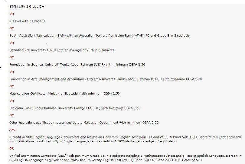Click the Canadian Pre-University (CPU) requirement text

pyautogui.click(x=62, y=50)
